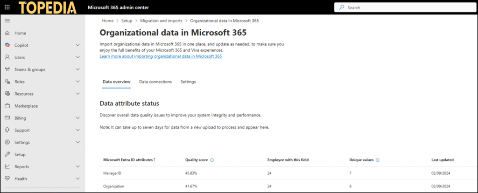Click the Copilot icon in sidebar
The height and width of the screenshot is (193, 478).
click(x=7, y=45)
